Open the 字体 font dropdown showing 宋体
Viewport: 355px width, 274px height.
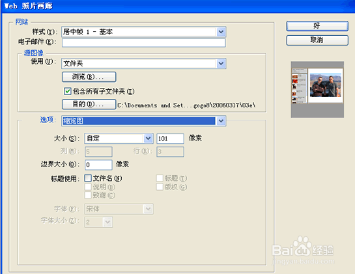coord(119,209)
